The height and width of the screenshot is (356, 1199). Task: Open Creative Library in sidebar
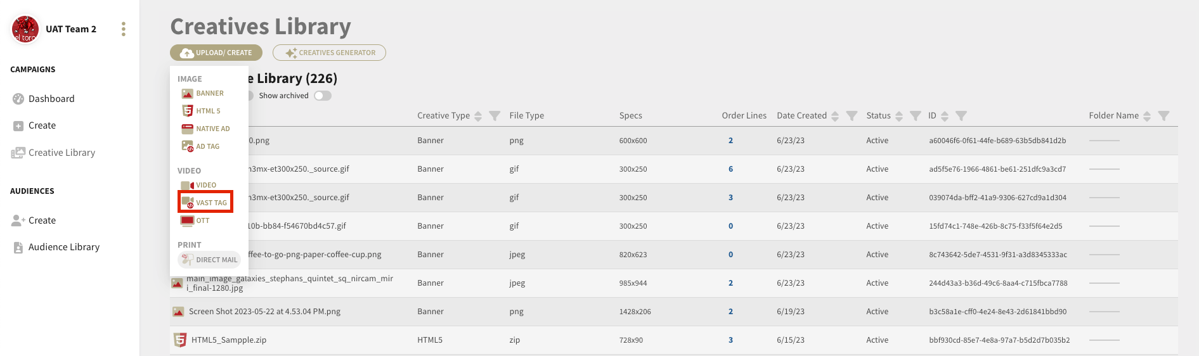(x=62, y=153)
